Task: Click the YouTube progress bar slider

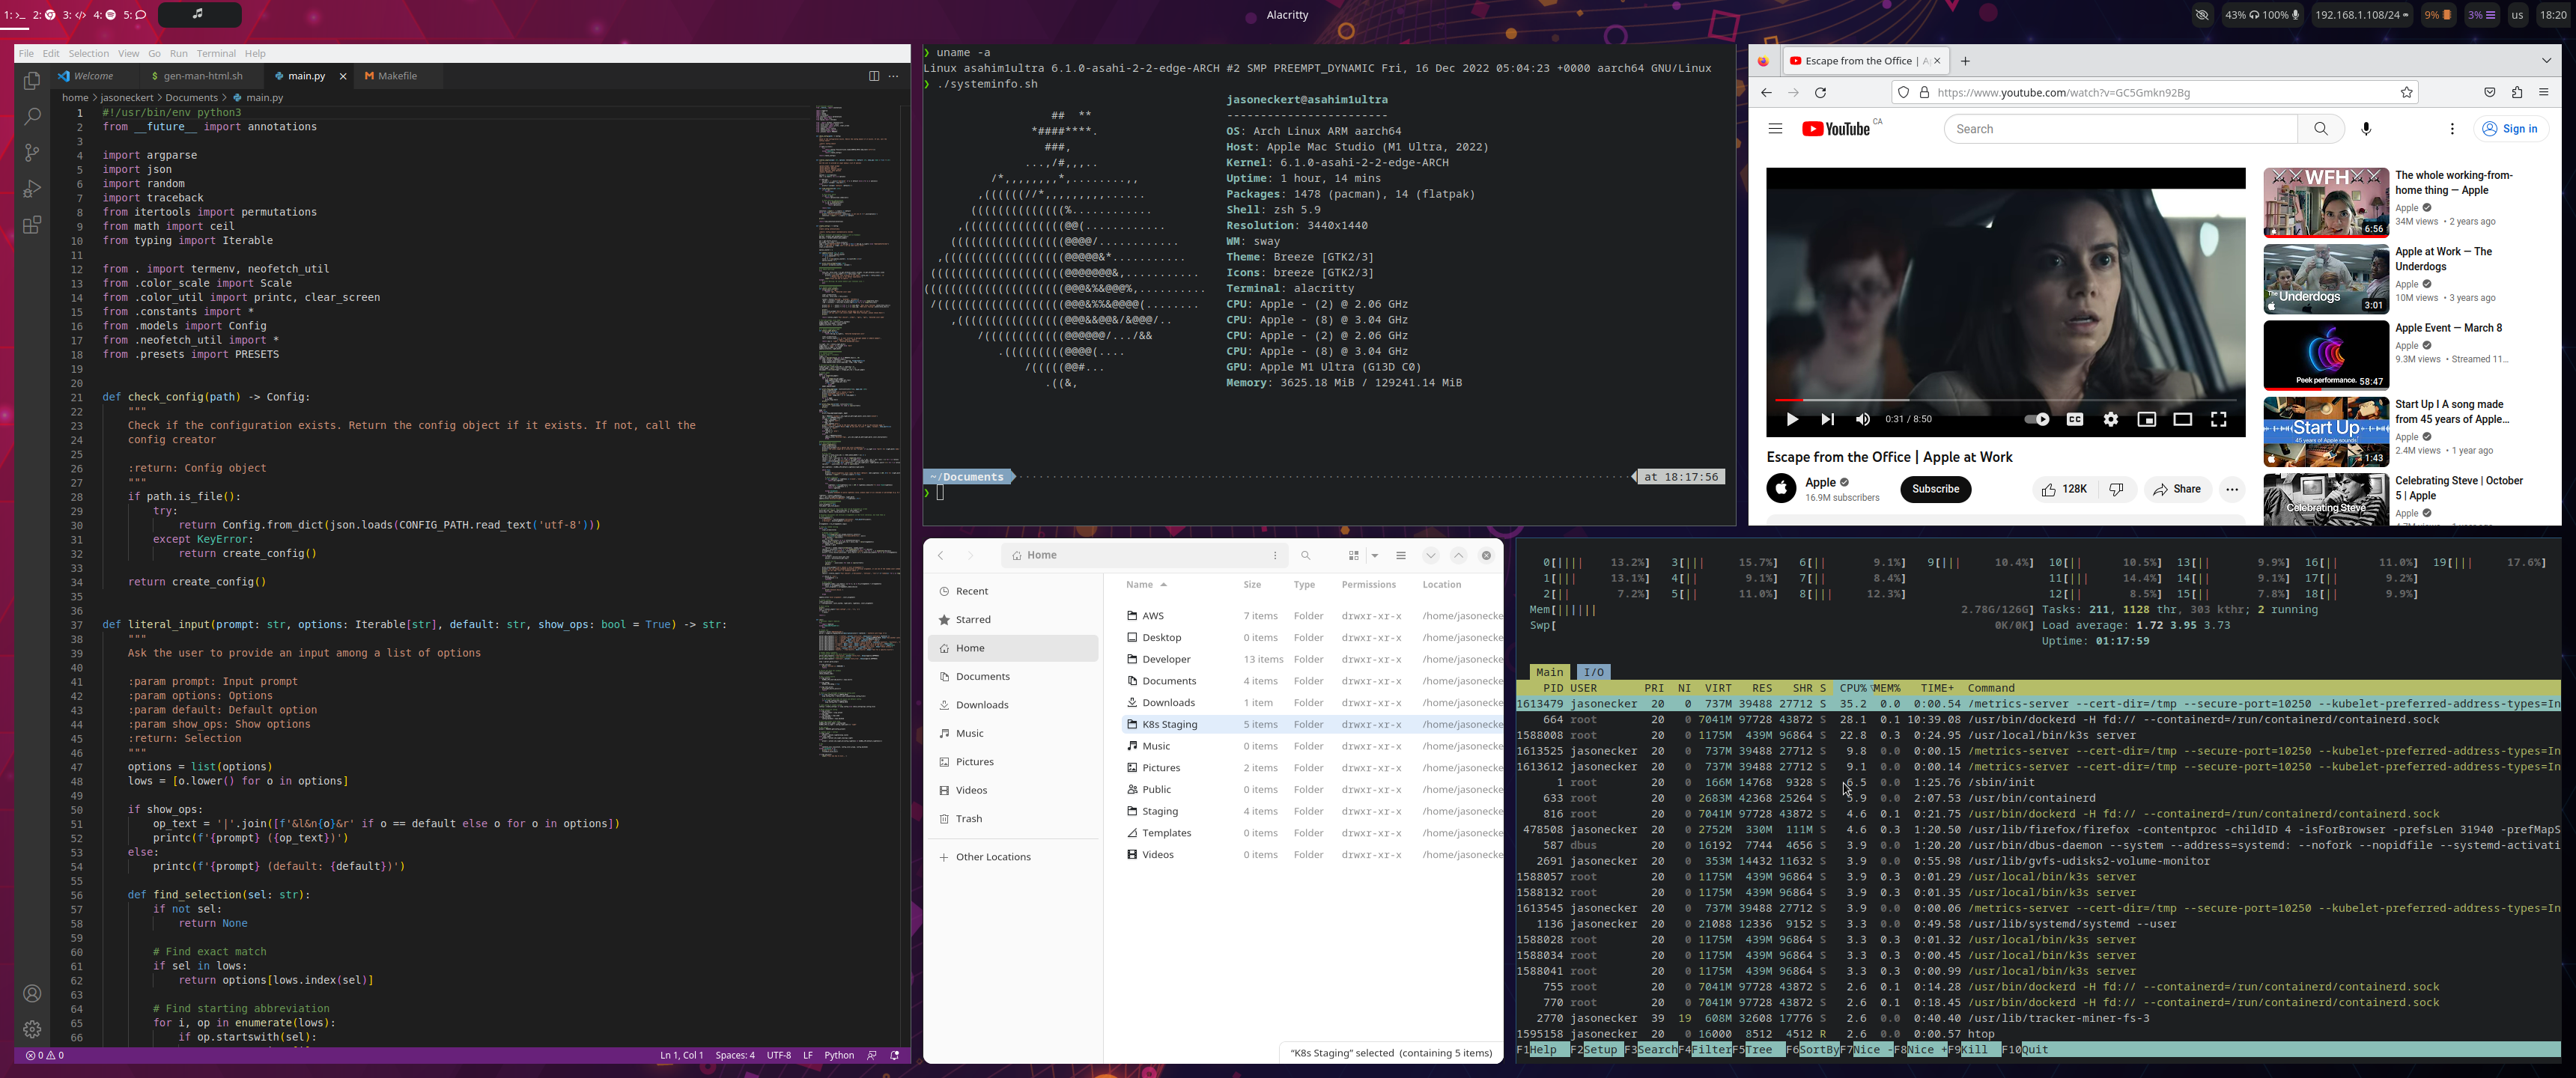Action: pyautogui.click(x=1804, y=399)
